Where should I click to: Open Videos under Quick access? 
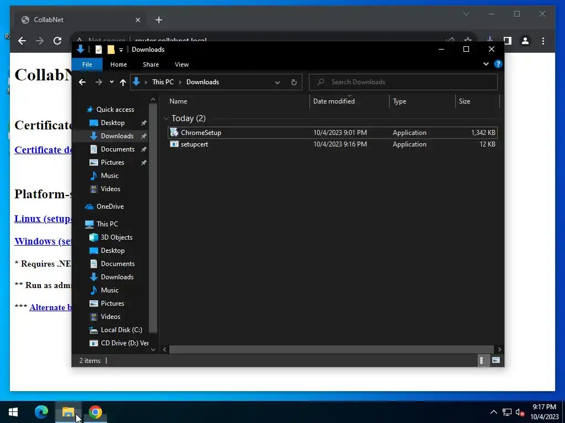[x=110, y=189]
